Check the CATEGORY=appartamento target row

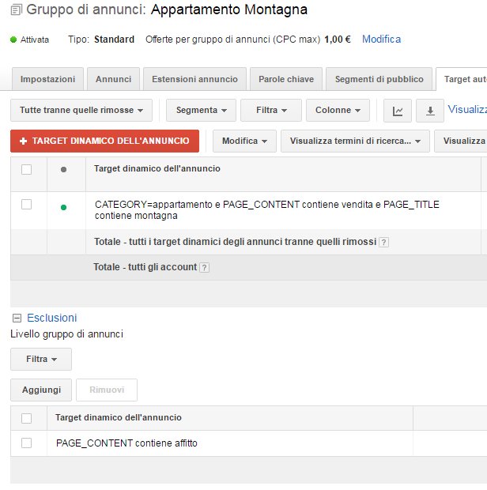pyautogui.click(x=27, y=205)
